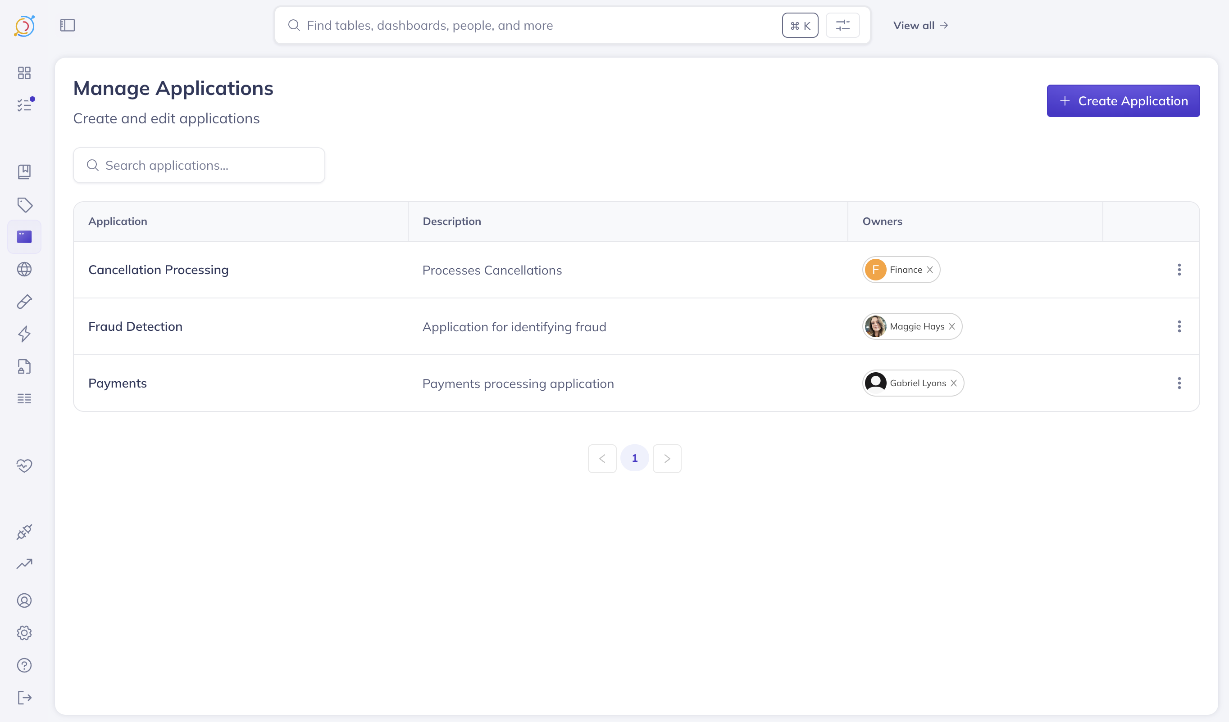Viewport: 1229px width, 722px height.
Task: Open the dashboard grid icon in sidebar
Action: point(24,73)
